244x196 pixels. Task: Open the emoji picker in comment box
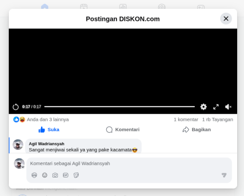[x=44, y=175]
